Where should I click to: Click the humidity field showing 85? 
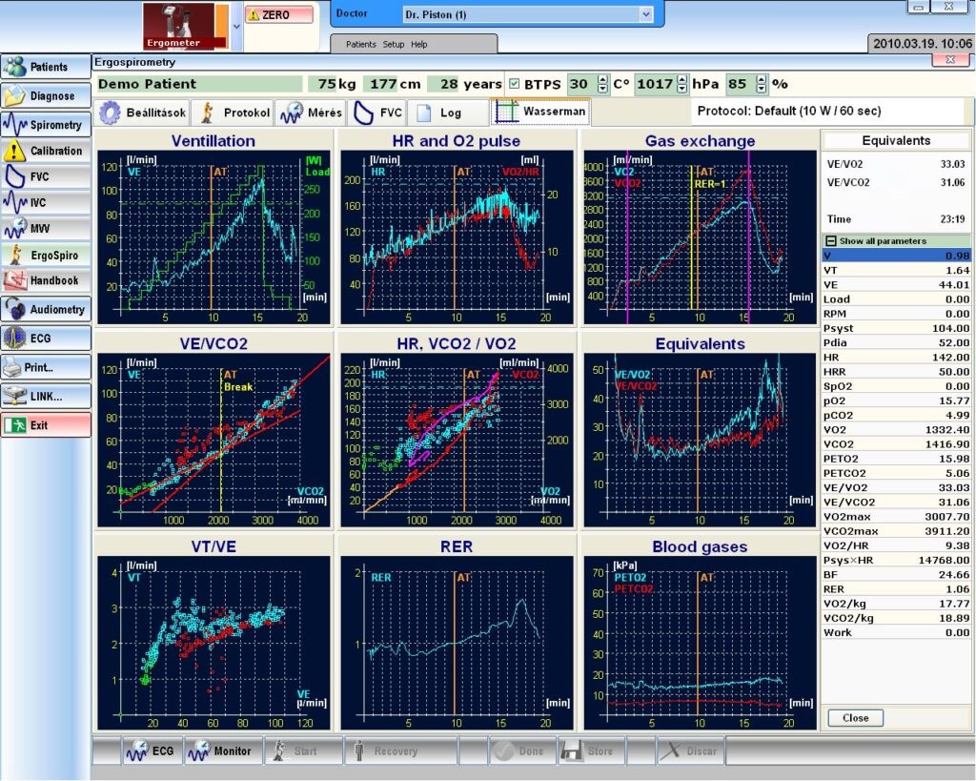pyautogui.click(x=741, y=84)
